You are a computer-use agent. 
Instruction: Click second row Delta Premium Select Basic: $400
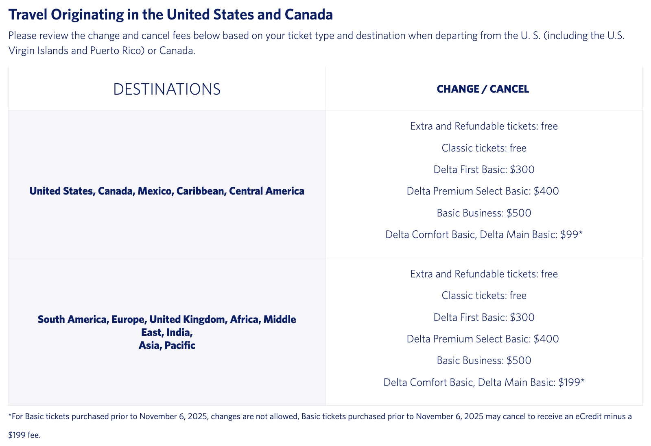483,339
